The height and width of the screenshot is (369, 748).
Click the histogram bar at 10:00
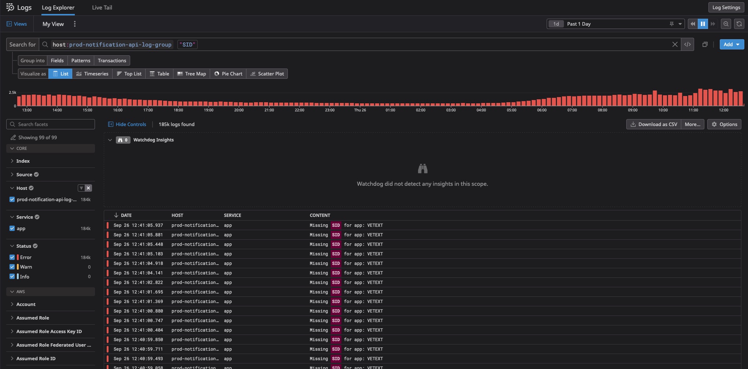pos(664,100)
